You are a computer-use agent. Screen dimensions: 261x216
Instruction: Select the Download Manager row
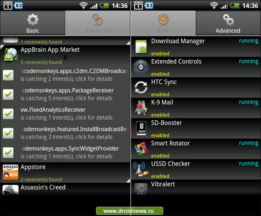[196, 47]
